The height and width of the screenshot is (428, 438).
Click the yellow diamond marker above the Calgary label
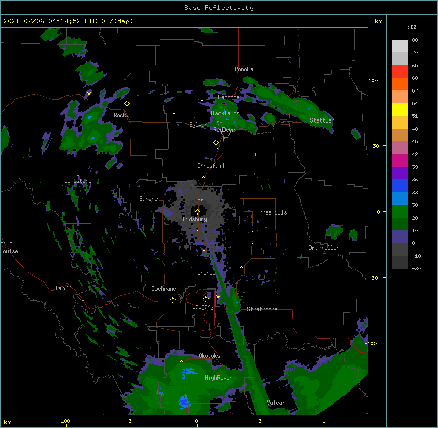206,299
